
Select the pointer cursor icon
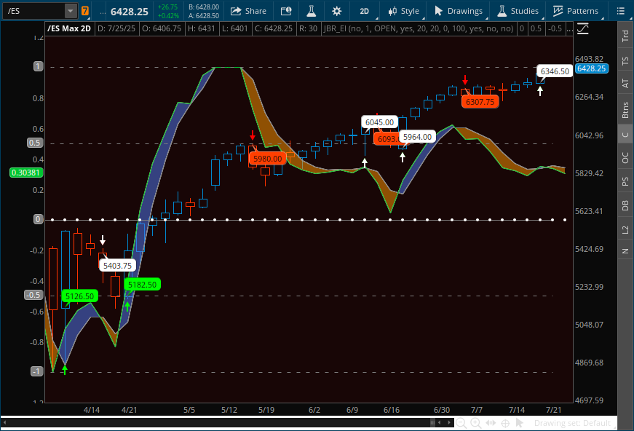click(x=520, y=423)
